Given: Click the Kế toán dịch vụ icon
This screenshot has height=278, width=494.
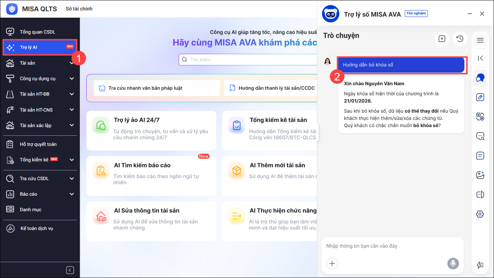Looking at the screenshot, I should click(x=11, y=228).
